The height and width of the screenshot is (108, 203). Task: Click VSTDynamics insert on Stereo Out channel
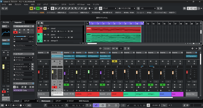coord(192,56)
